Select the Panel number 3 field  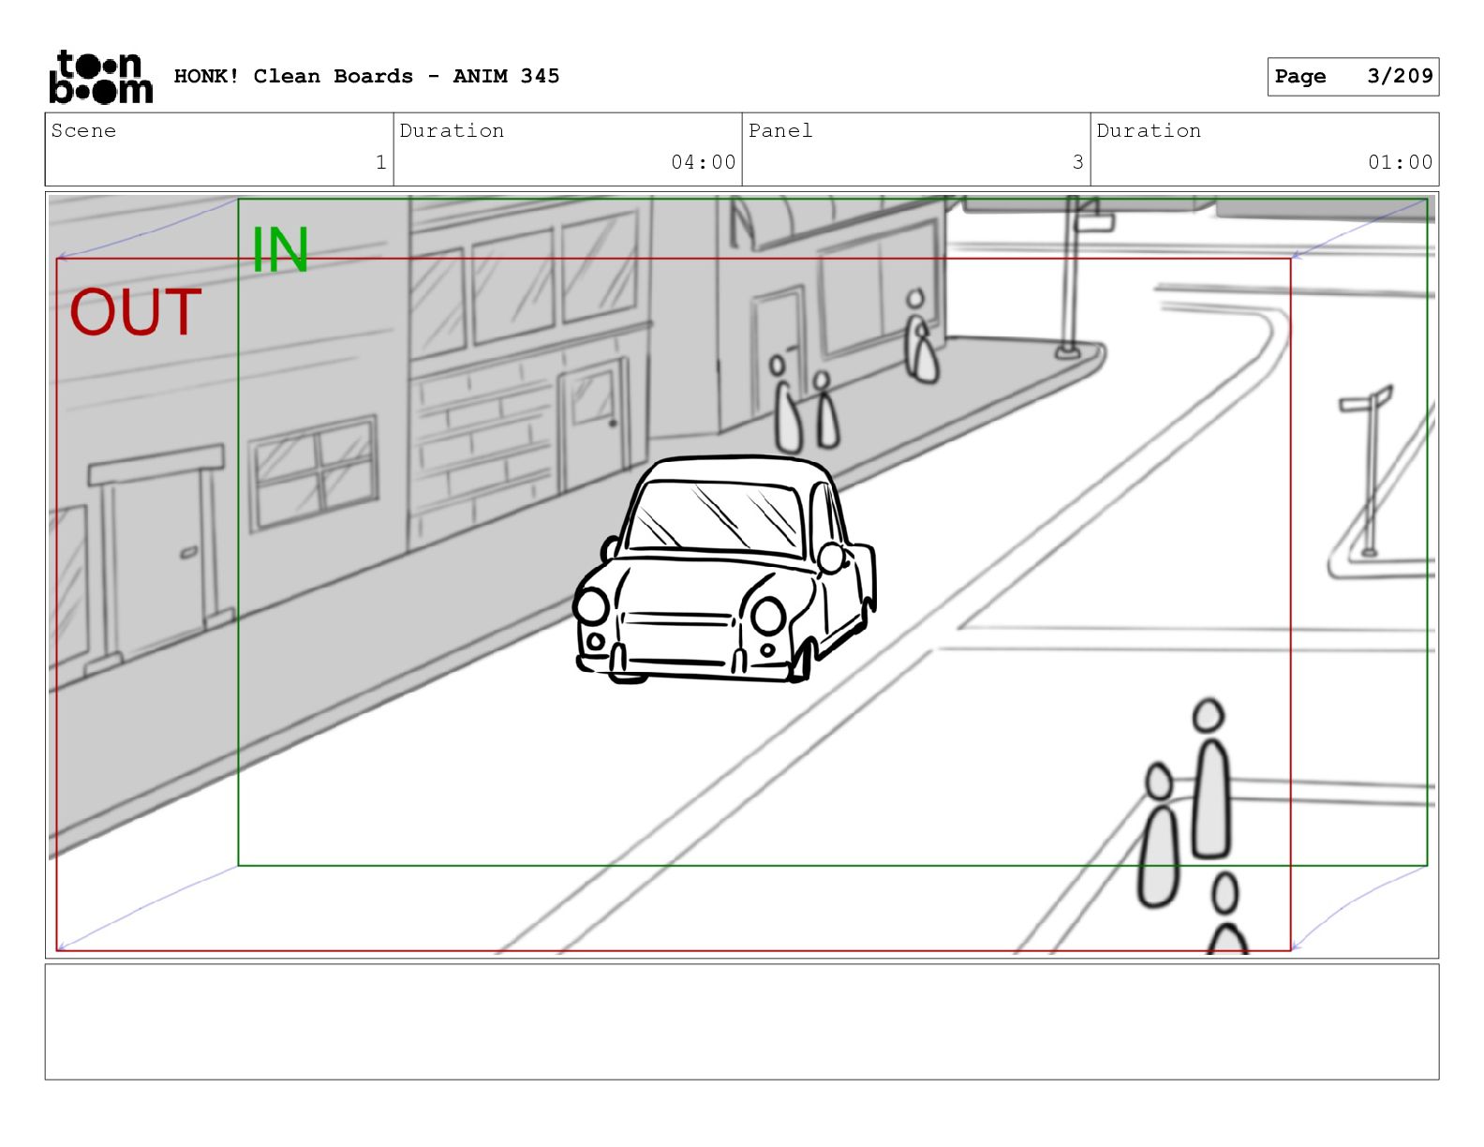915,149
